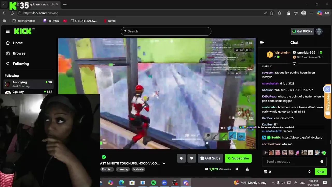This screenshot has width=332, height=187.
Task: Open the share stream icon
Action: [237, 169]
